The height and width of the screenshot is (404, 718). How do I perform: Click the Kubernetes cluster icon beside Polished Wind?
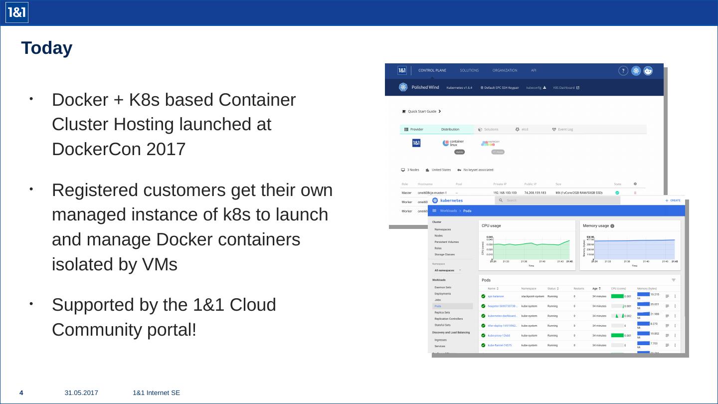click(x=403, y=87)
